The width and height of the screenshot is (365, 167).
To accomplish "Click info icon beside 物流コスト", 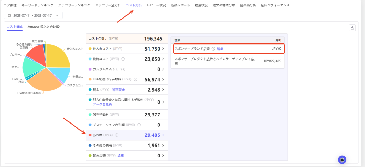I will coord(123,59).
